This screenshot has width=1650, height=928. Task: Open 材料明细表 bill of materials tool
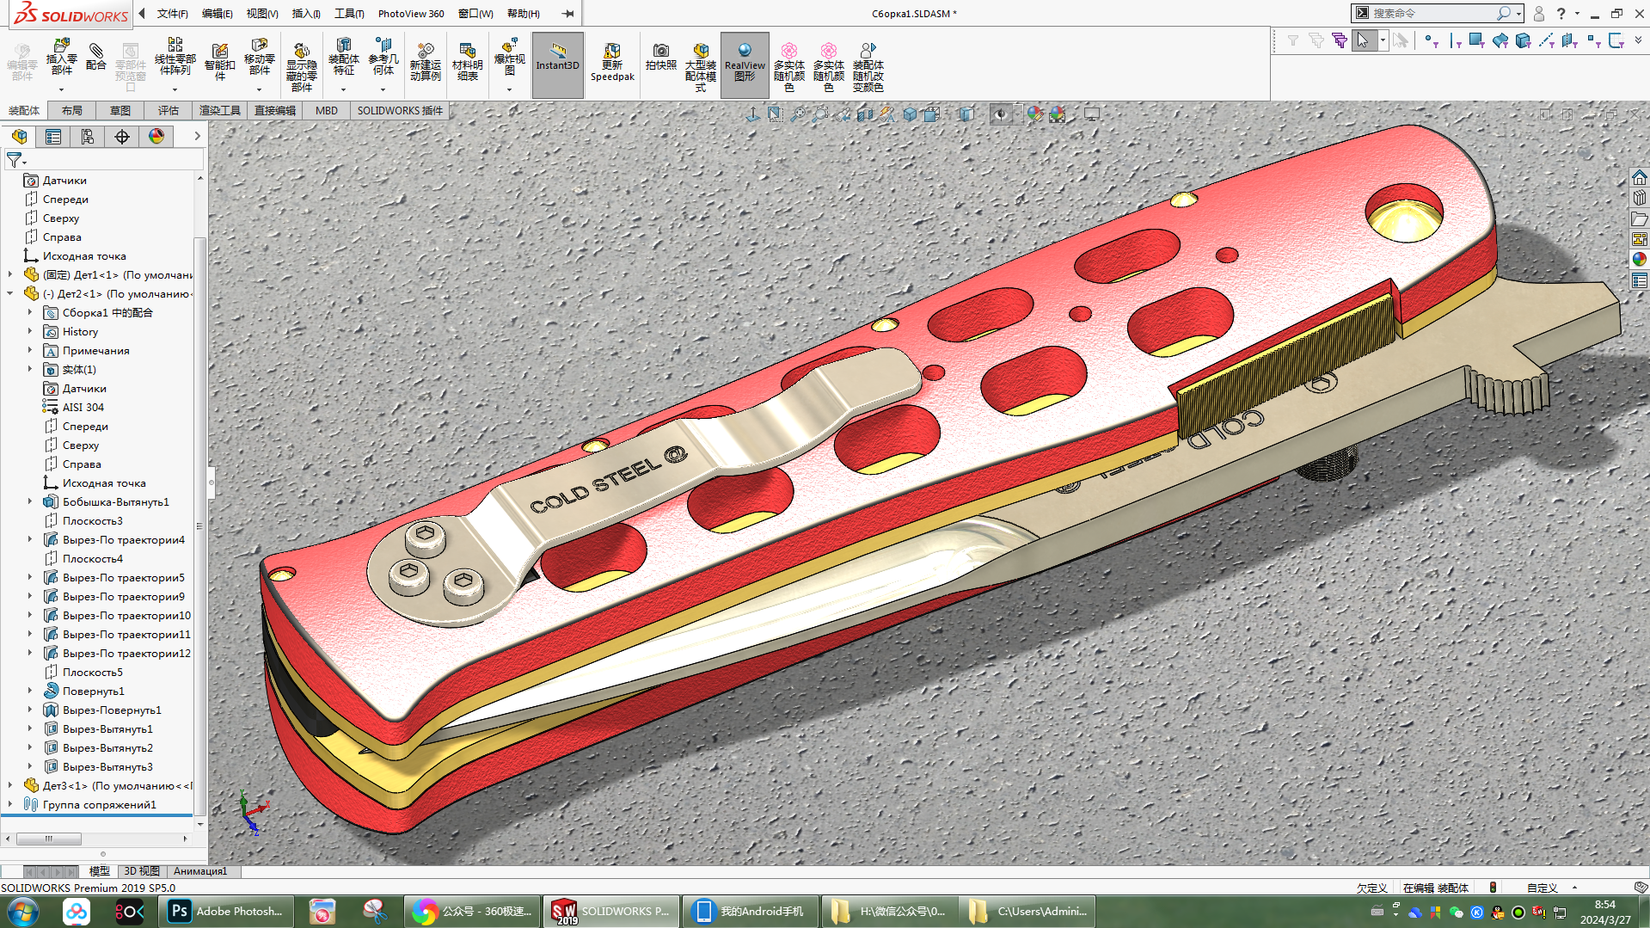tap(467, 52)
